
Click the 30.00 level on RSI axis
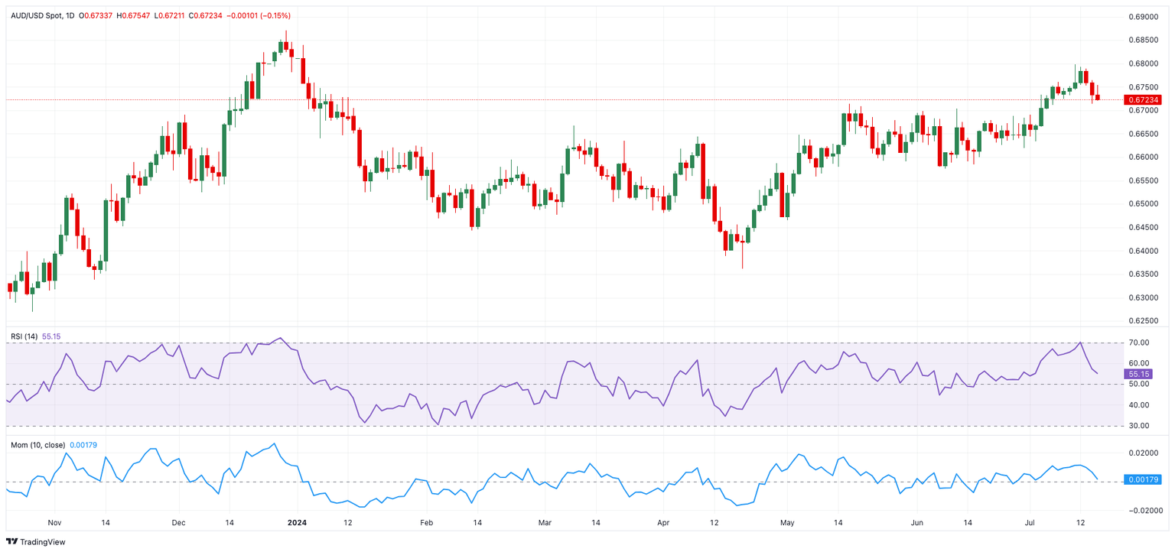[x=1140, y=426]
